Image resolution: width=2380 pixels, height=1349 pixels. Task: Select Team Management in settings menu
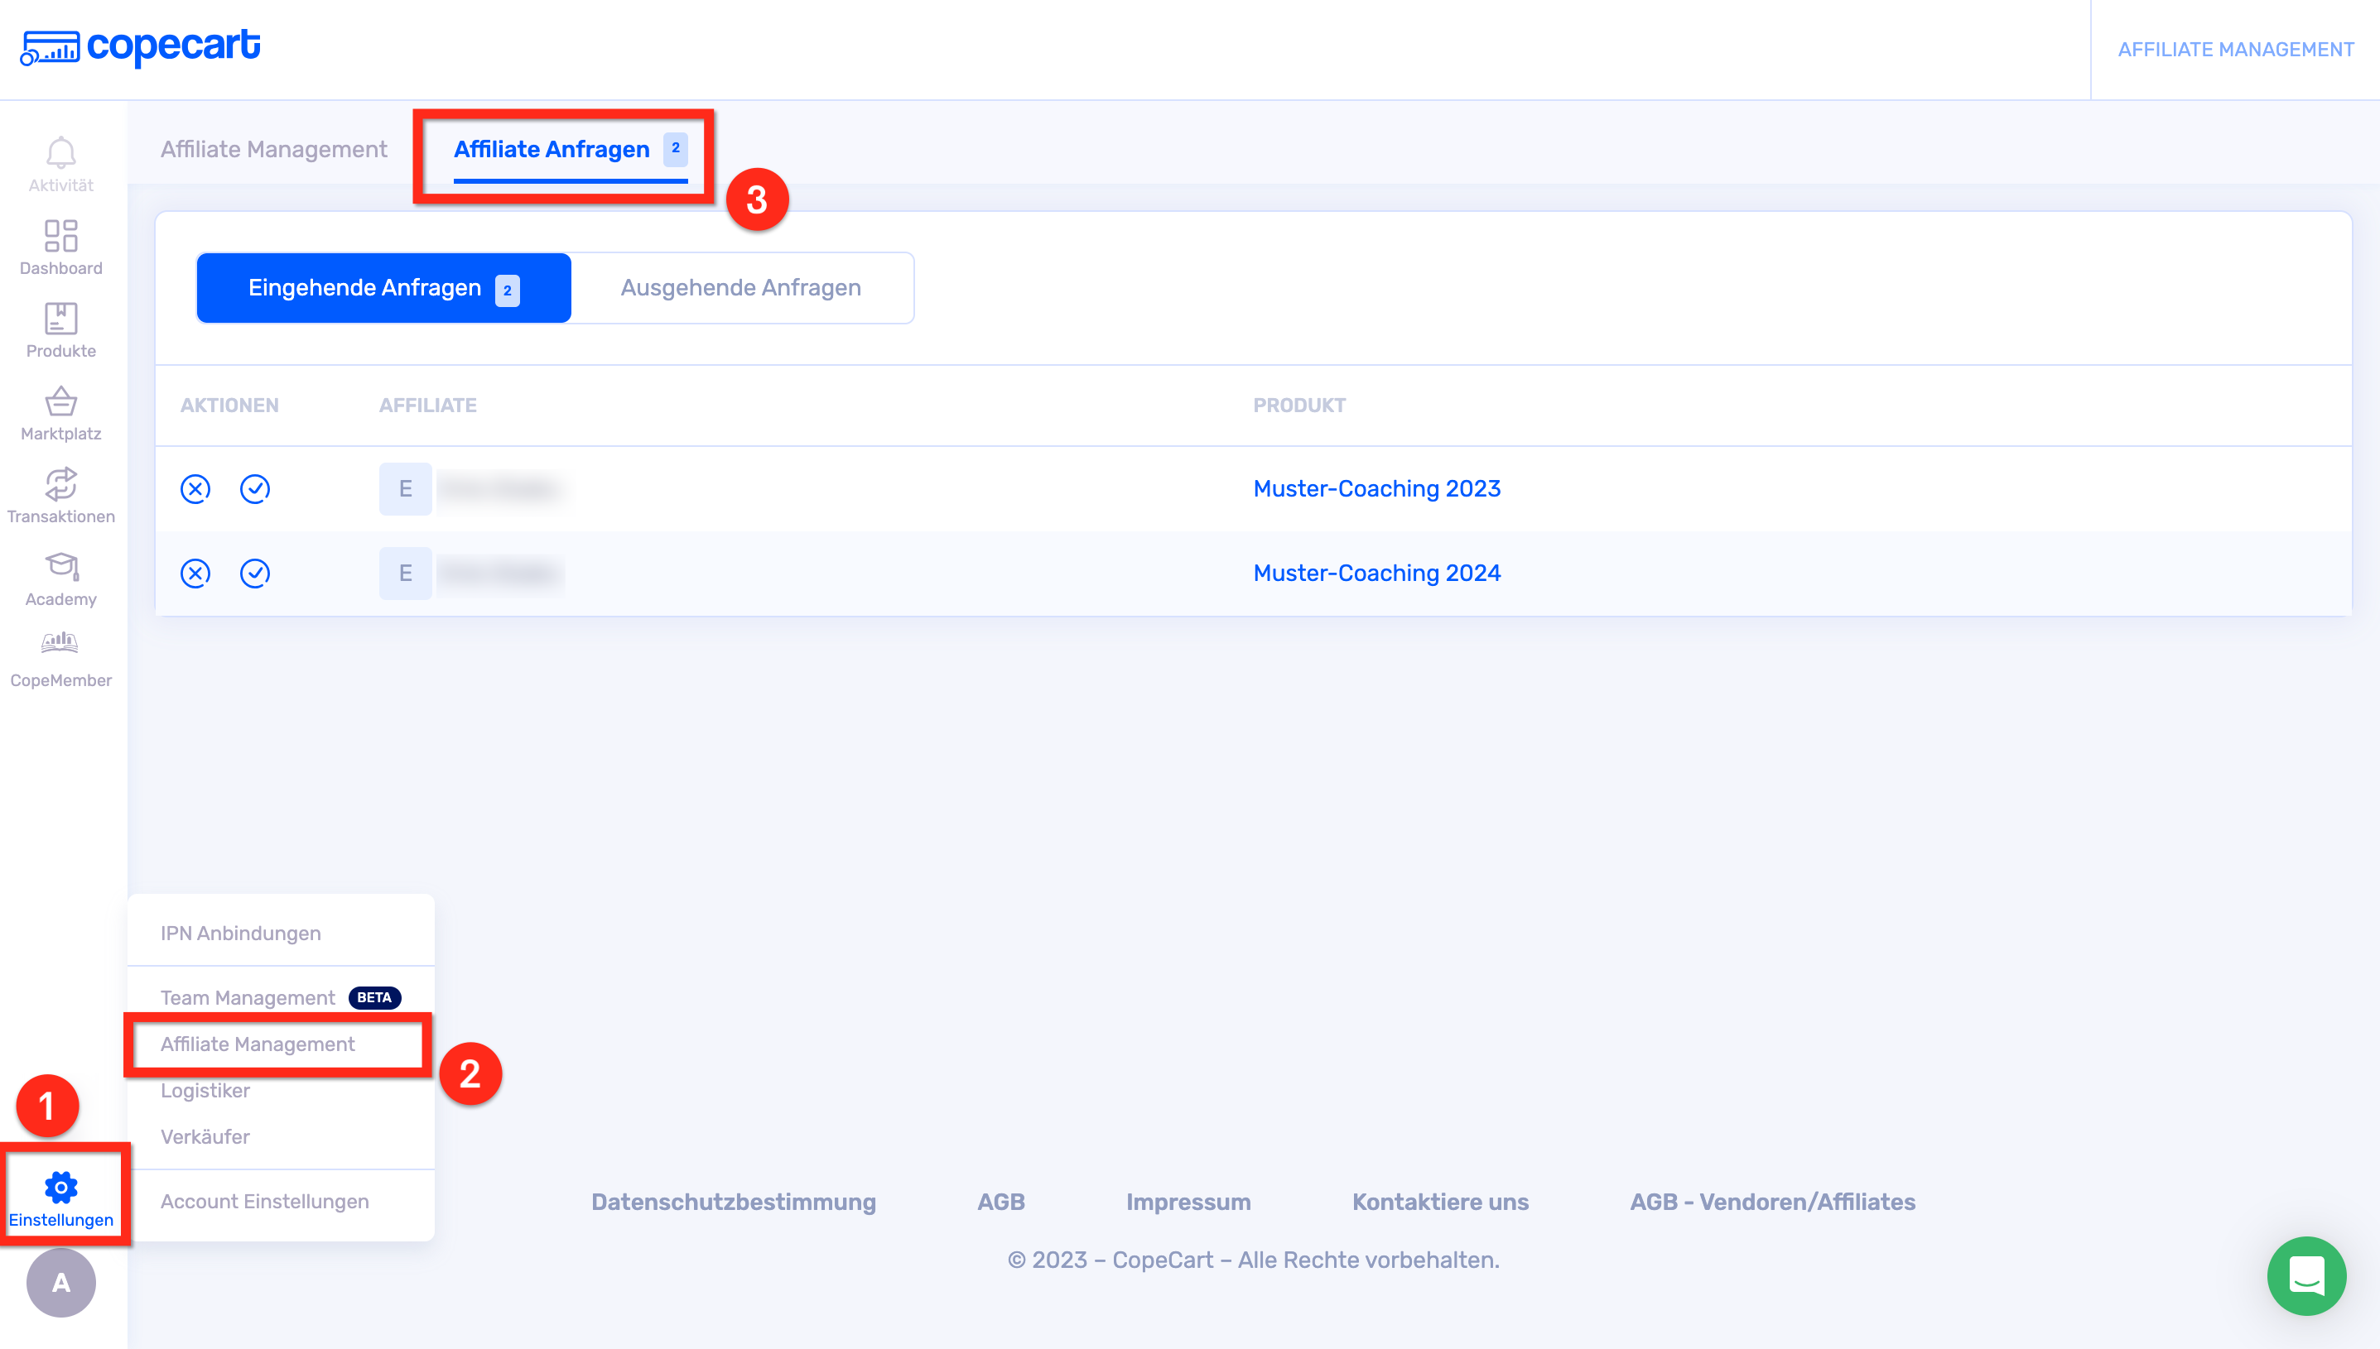pos(248,998)
